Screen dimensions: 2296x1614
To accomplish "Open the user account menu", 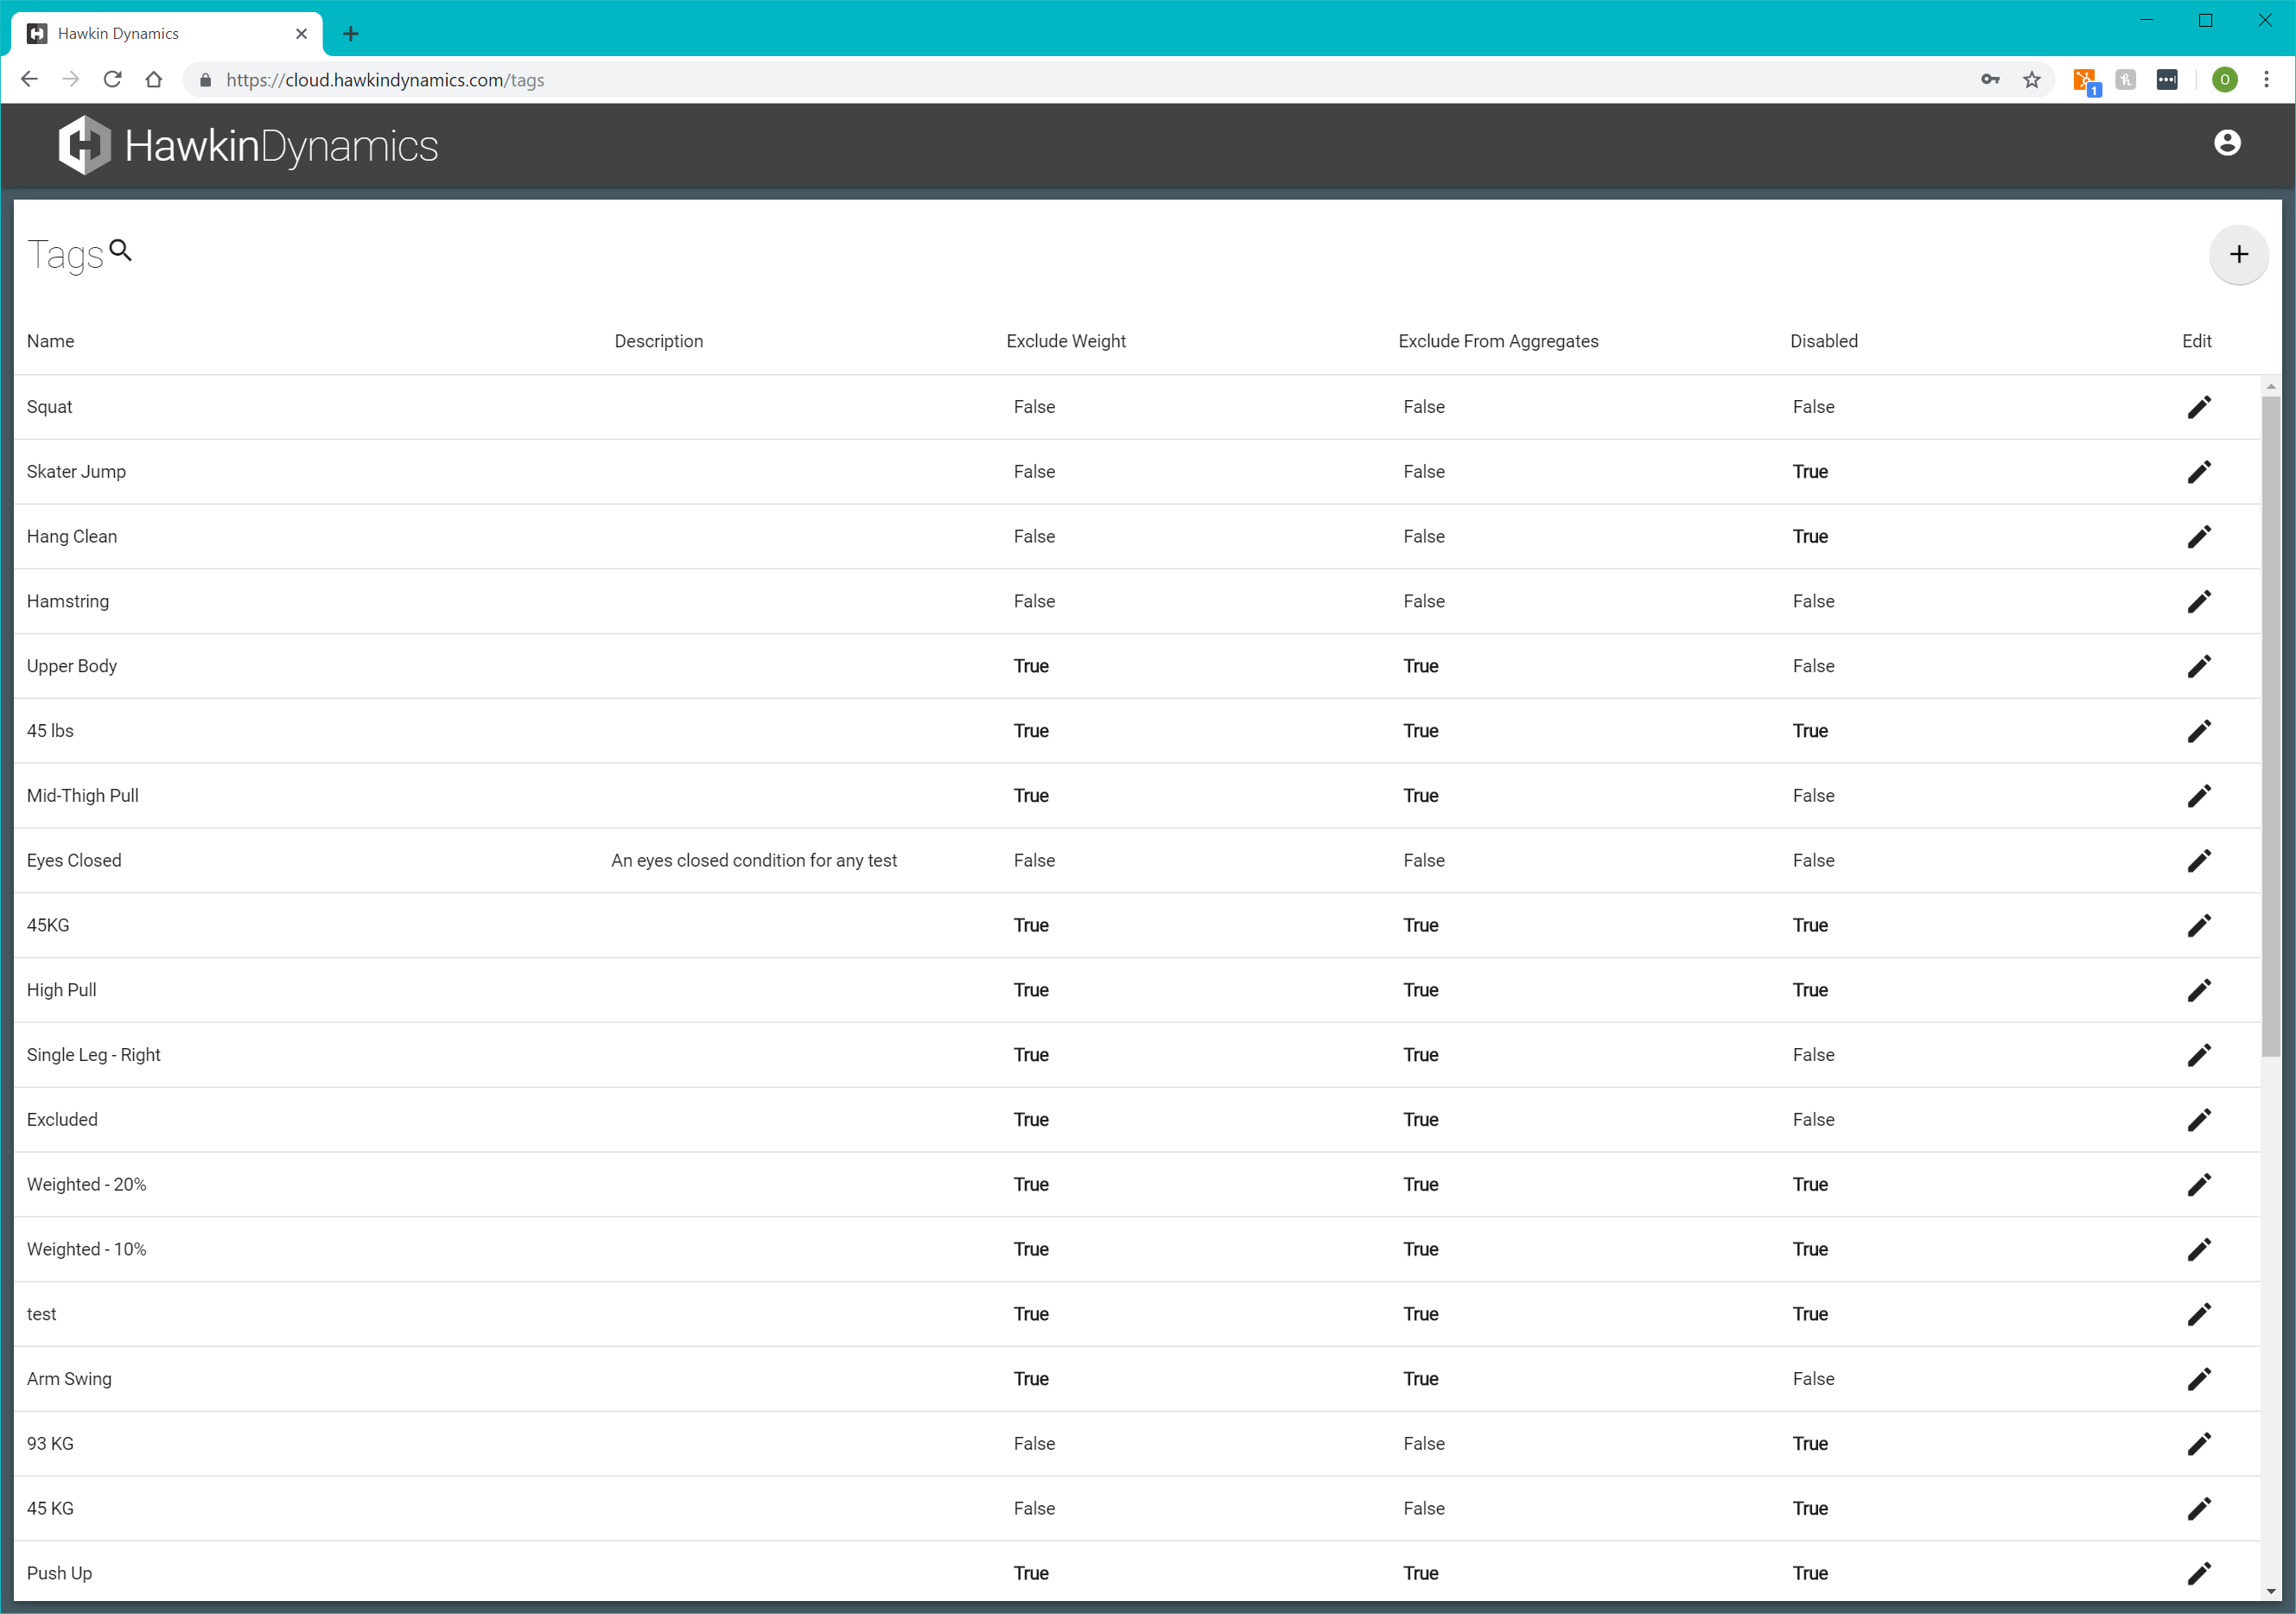I will [2227, 143].
